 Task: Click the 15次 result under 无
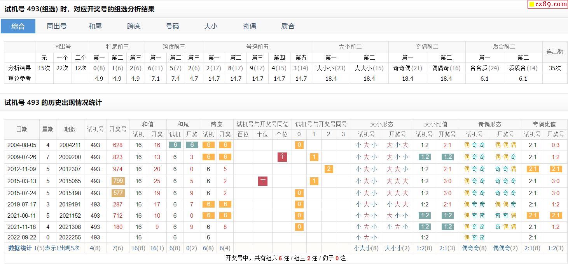[x=44, y=68]
